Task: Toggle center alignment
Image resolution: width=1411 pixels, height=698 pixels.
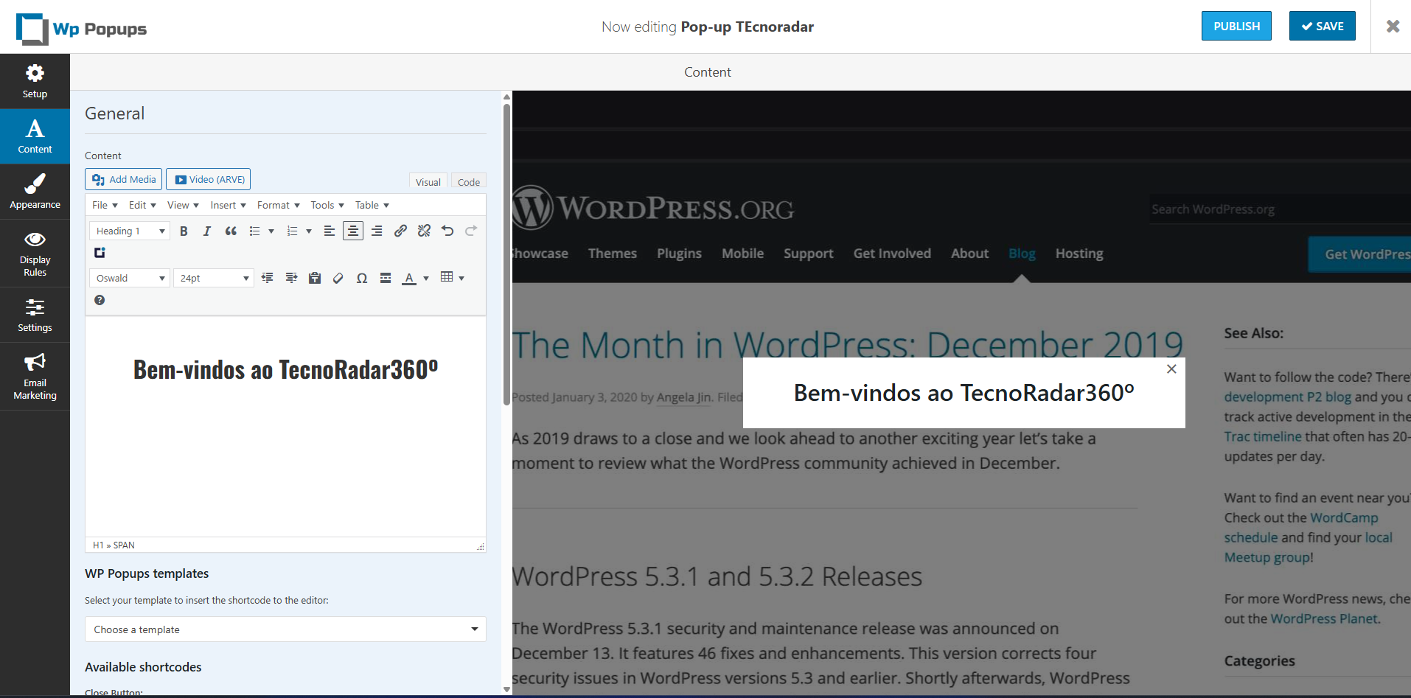Action: [x=353, y=231]
